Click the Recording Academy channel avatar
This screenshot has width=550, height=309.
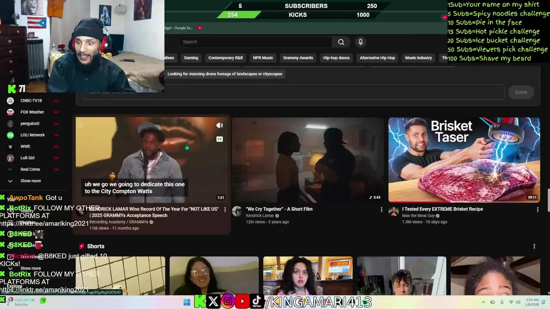tap(81, 212)
